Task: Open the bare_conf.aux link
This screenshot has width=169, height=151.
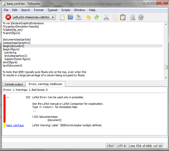Action: click(15, 125)
